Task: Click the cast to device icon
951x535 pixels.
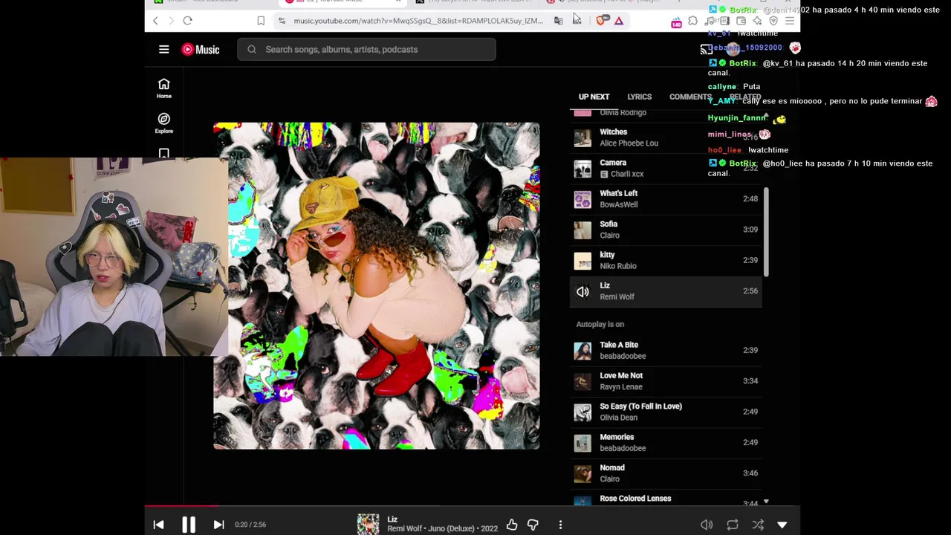Action: point(706,50)
